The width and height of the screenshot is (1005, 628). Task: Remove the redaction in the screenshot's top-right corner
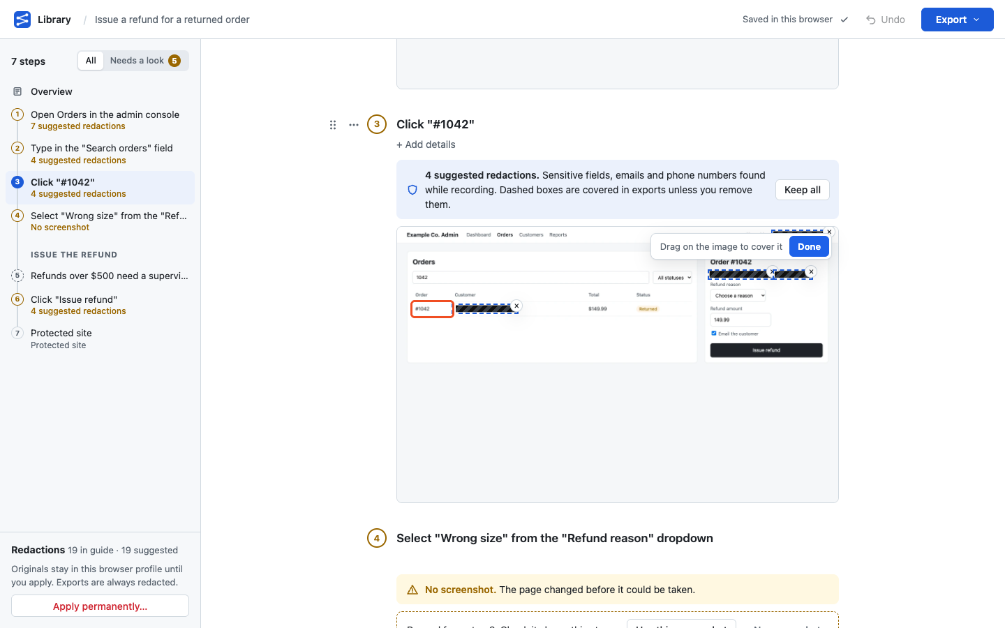coord(829,232)
